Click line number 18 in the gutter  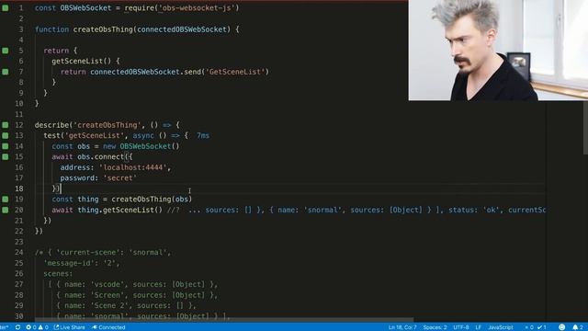(x=19, y=188)
